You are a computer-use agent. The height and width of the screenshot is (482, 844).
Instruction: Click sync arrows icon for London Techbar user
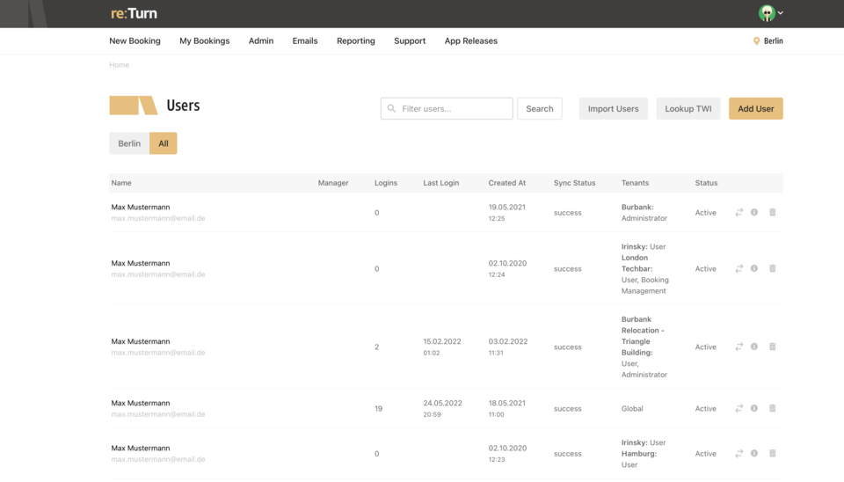coord(738,268)
